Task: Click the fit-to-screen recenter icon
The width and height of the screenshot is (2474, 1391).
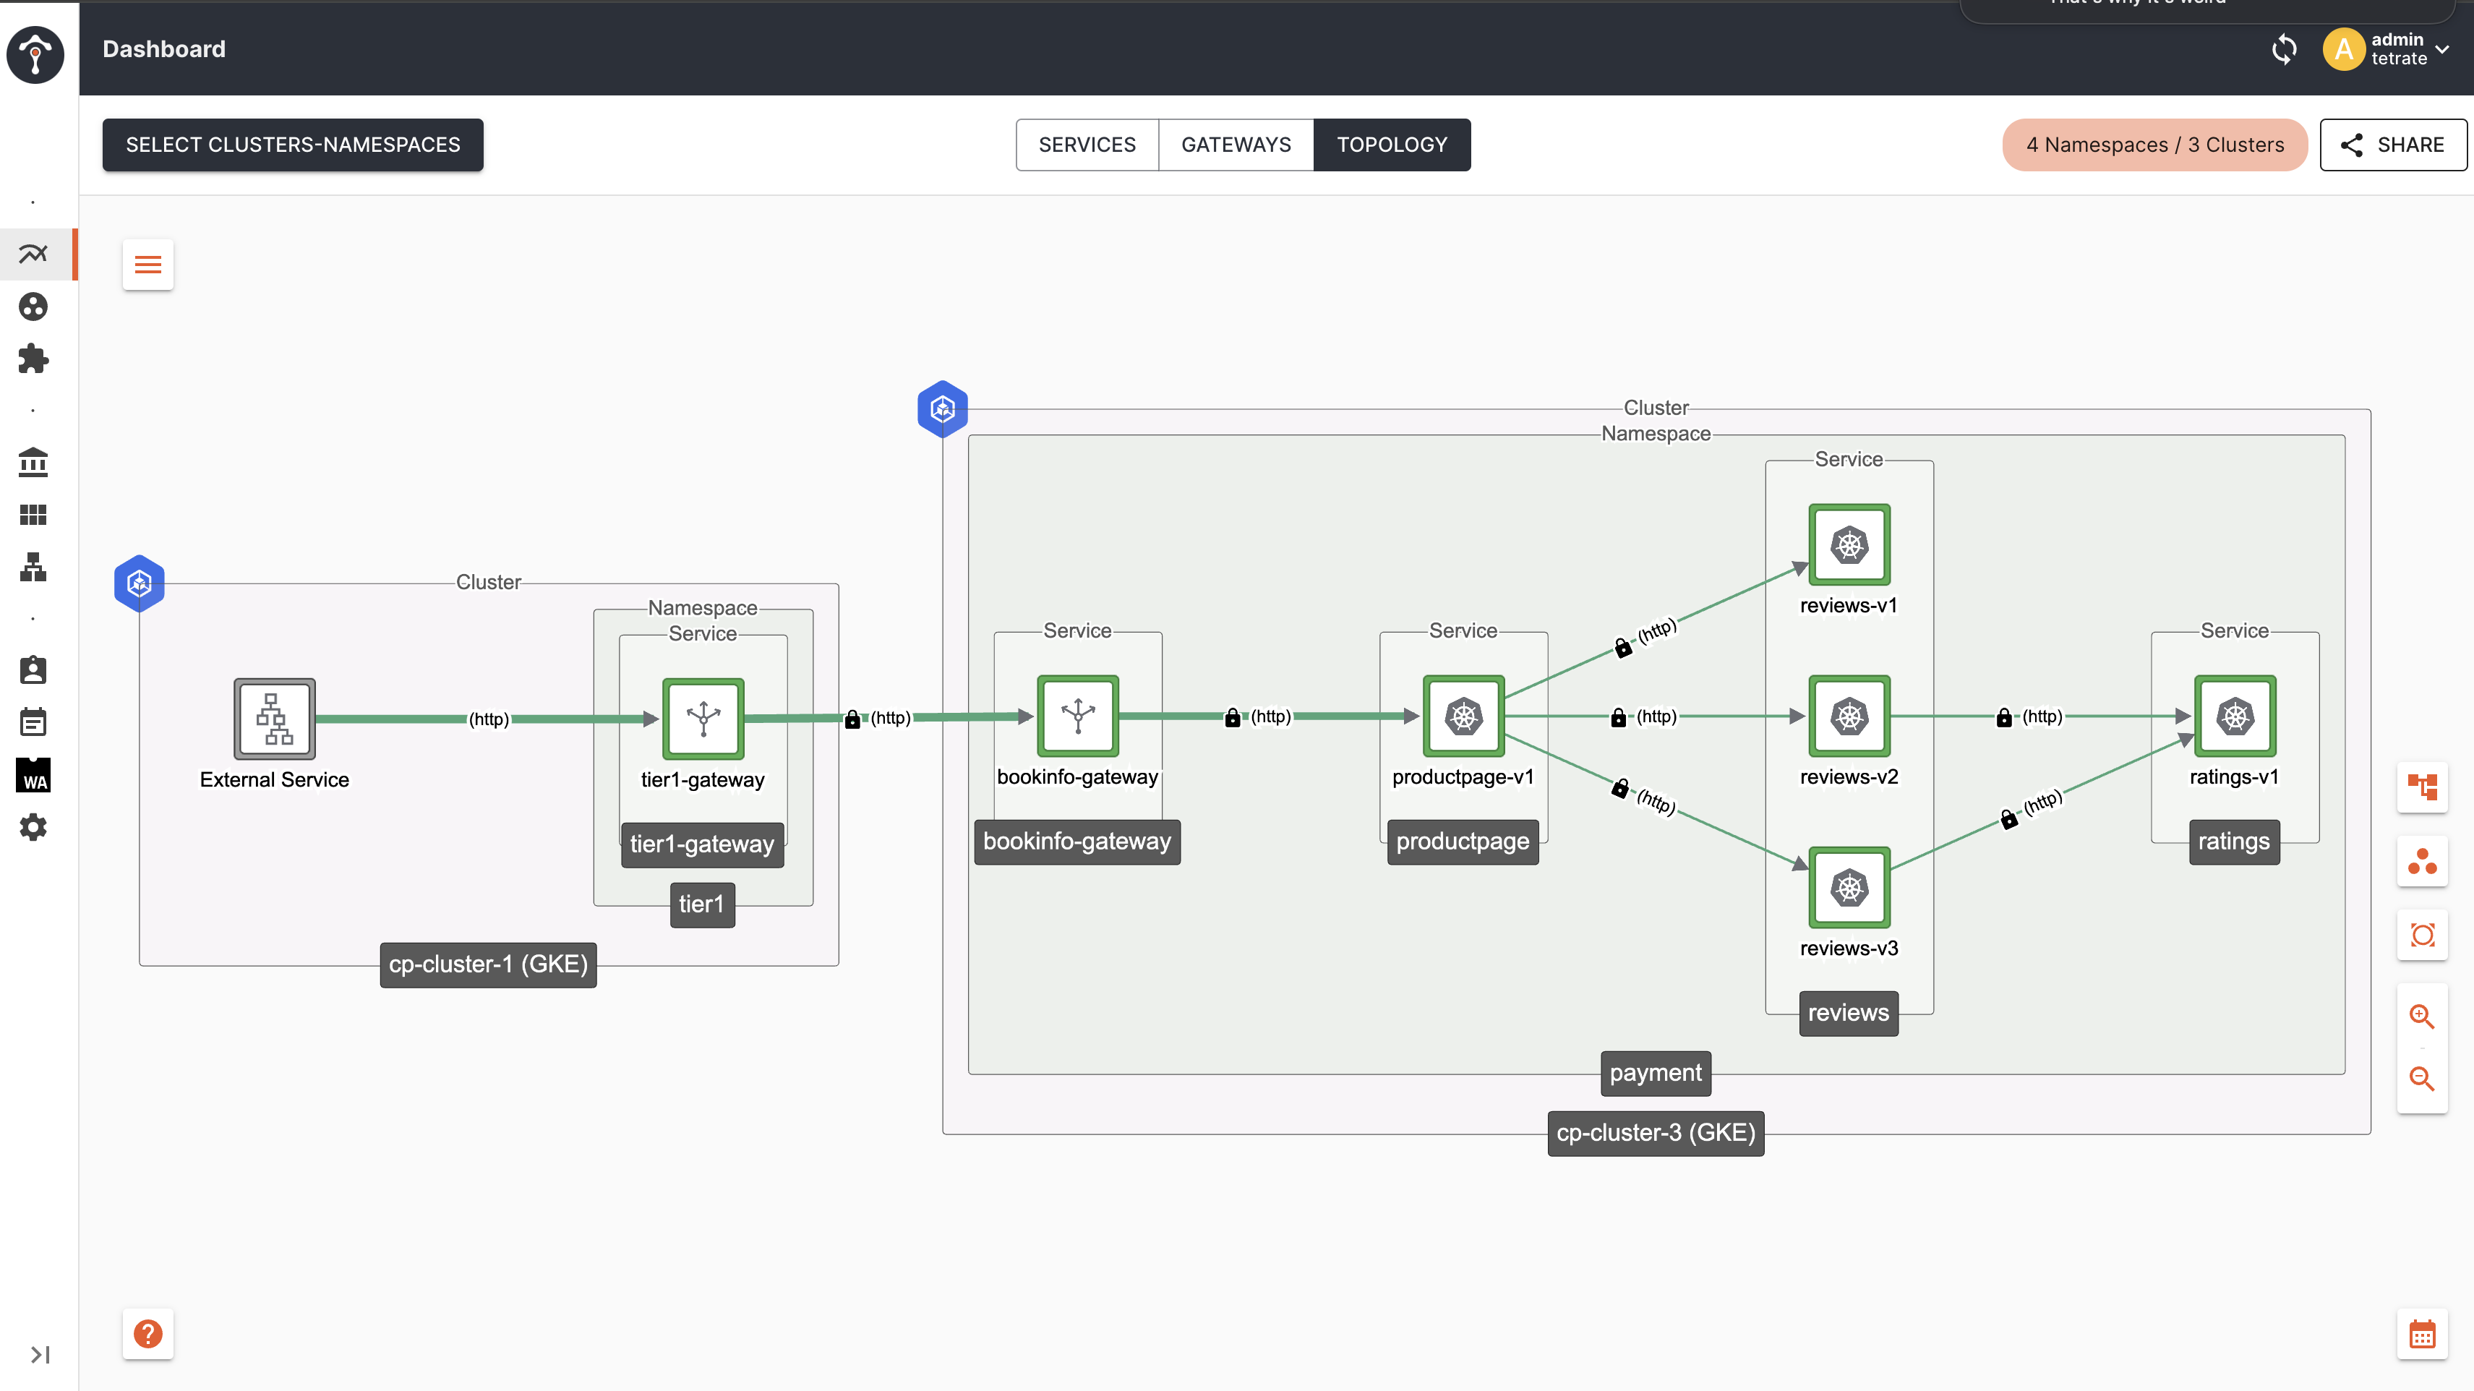Action: click(x=2422, y=935)
